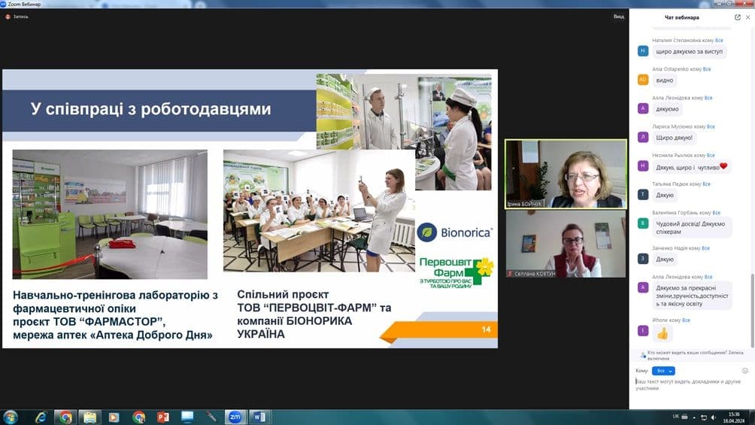The image size is (755, 425).
Task: Click message 'Чудовий досвід! Дякуємо спікерам'
Action: [692, 227]
